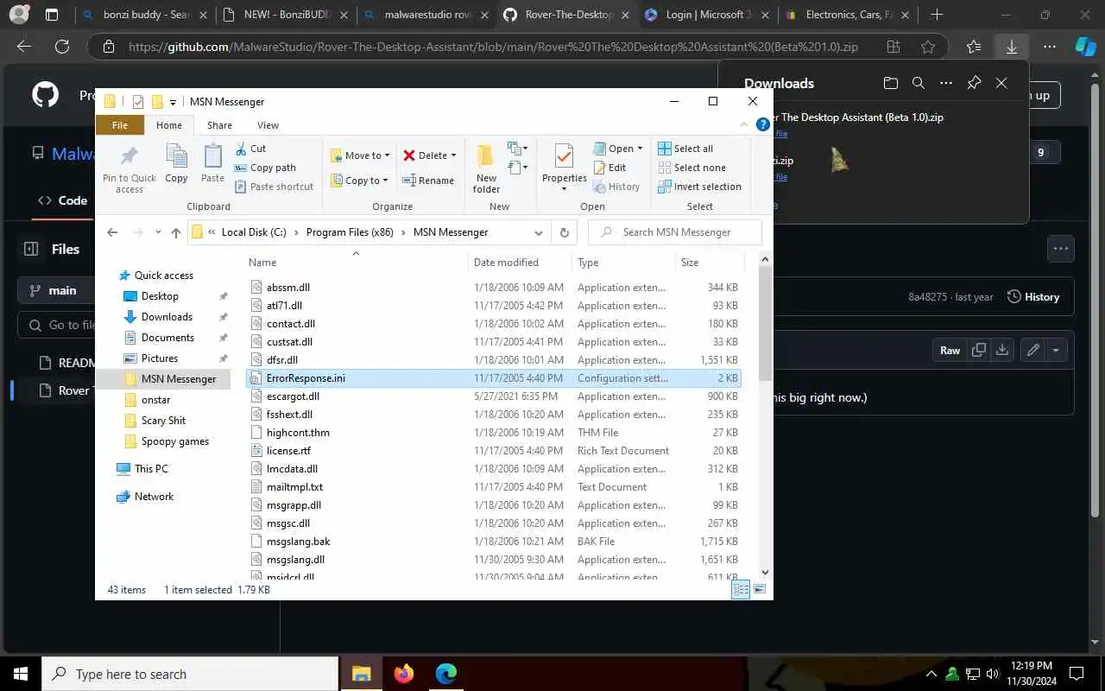Viewport: 1105px width, 691px height.
Task: Open the Copy to dropdown
Action: (360, 181)
